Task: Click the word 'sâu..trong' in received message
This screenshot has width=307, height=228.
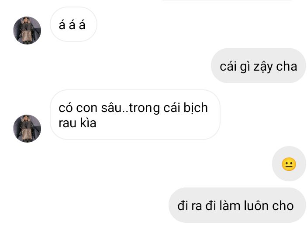Action: (131, 108)
